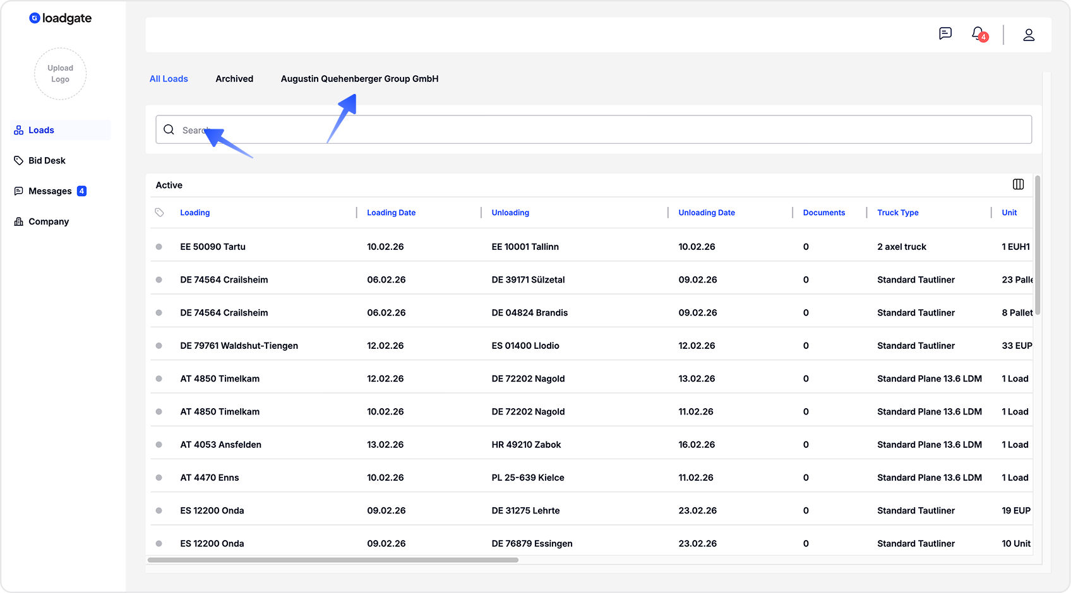Open the chat messages icon in header

point(945,34)
